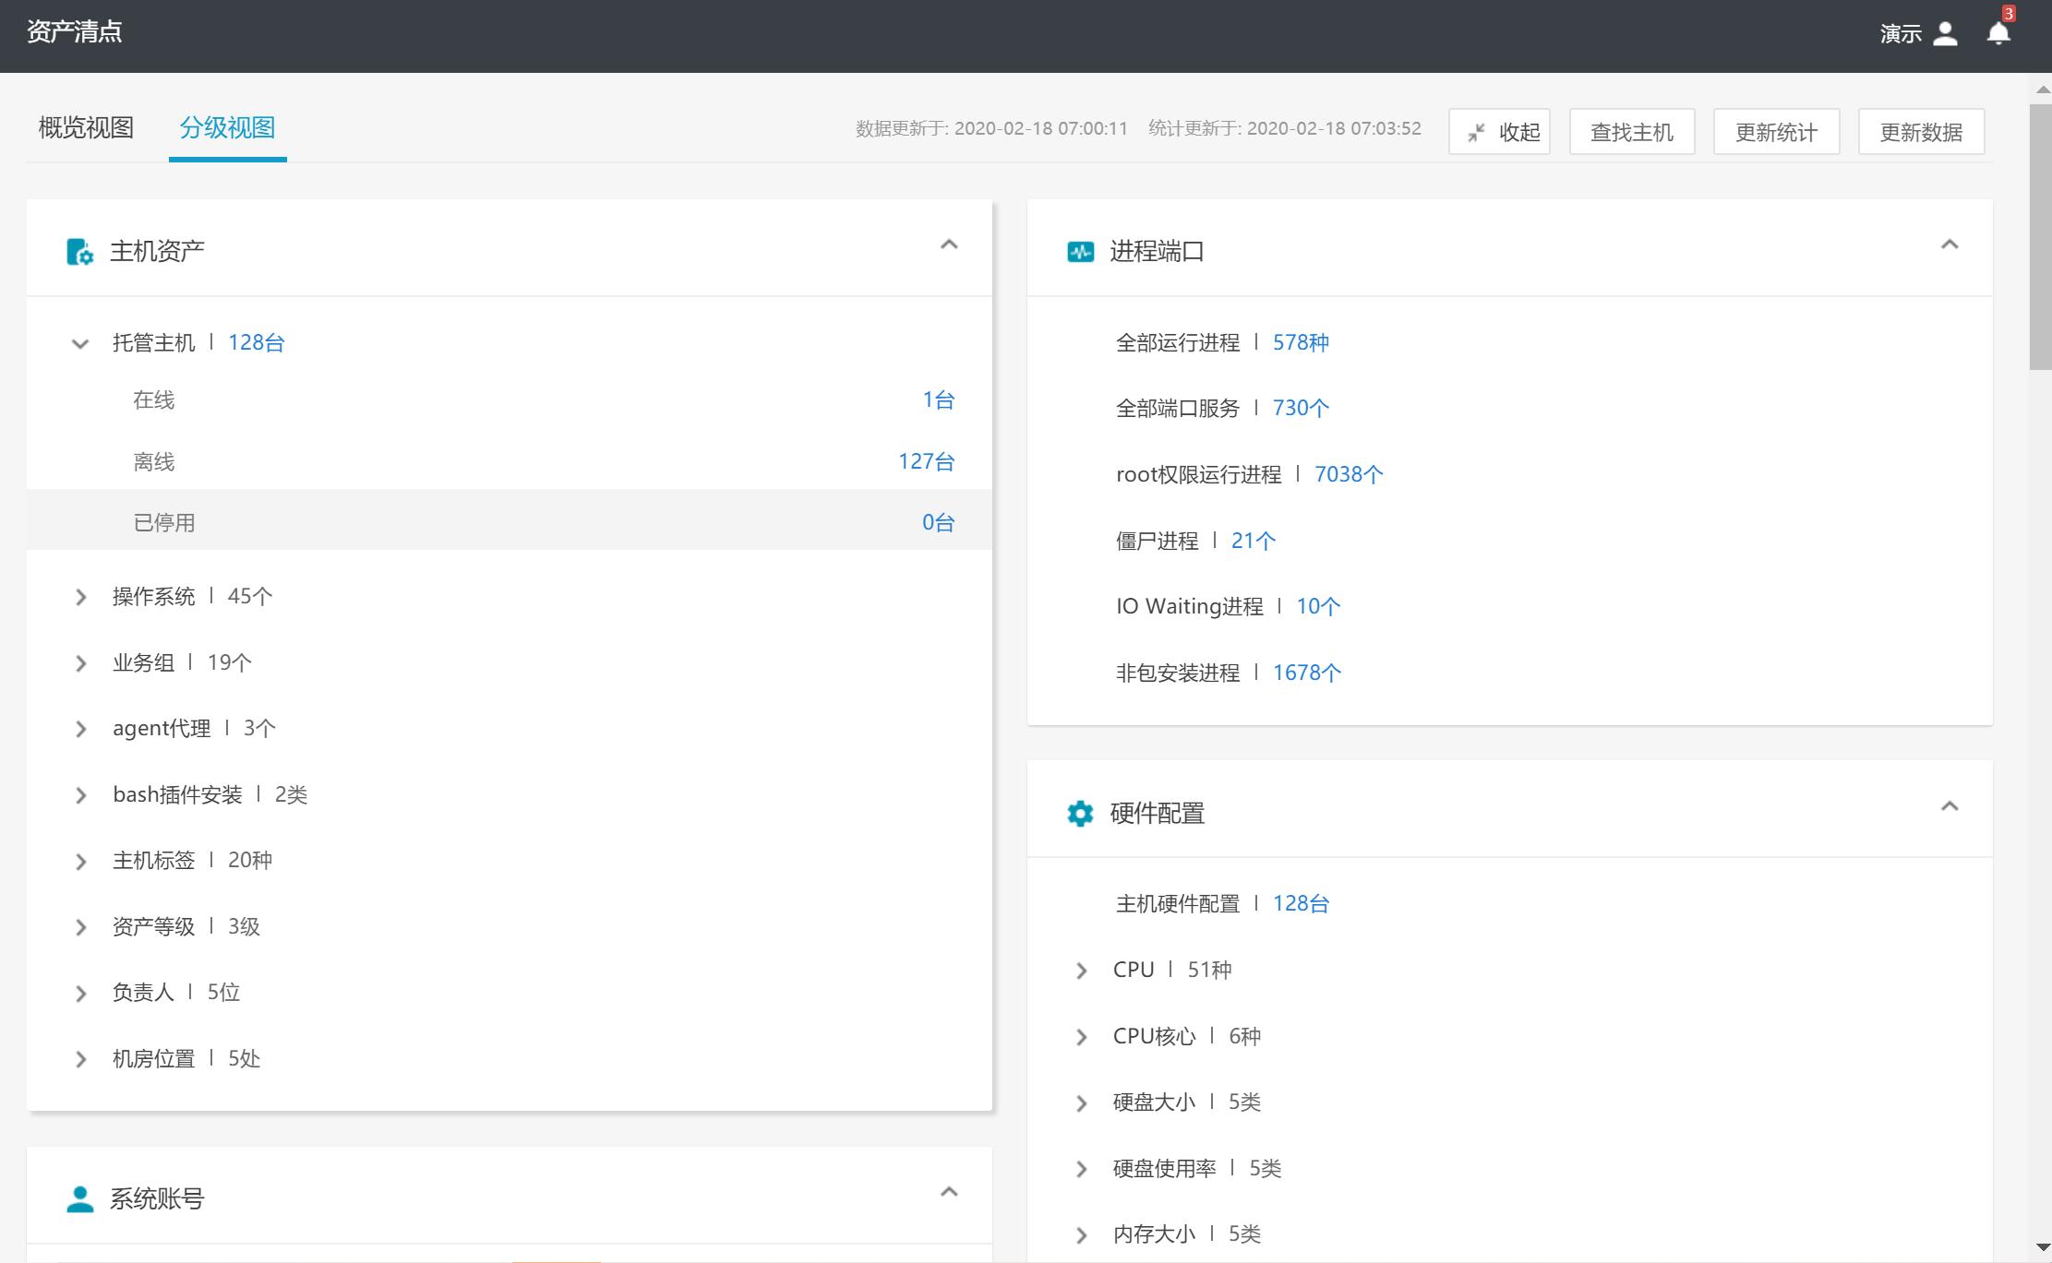
Task: Click the 主机资产 panel icon
Action: tap(79, 251)
